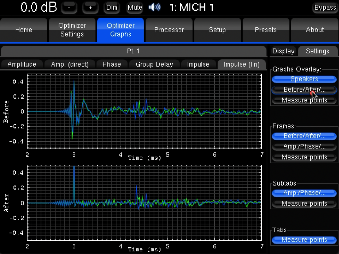
Task: Toggle the Mute button
Action: pyautogui.click(x=135, y=8)
